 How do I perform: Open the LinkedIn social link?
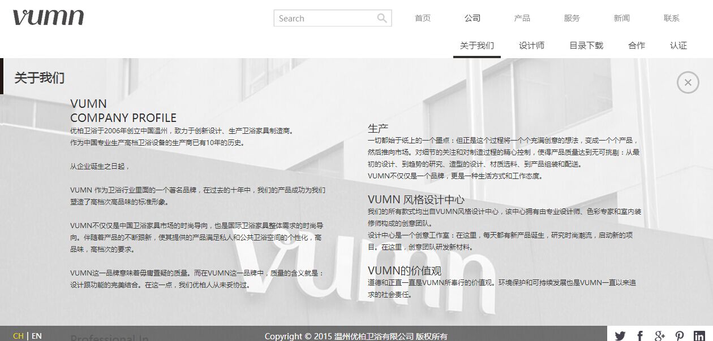tap(699, 336)
